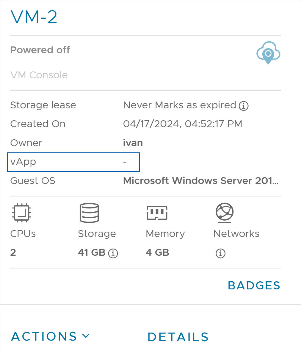The image size is (301, 354).
Task: Click the owner name ivan
Action: point(133,143)
